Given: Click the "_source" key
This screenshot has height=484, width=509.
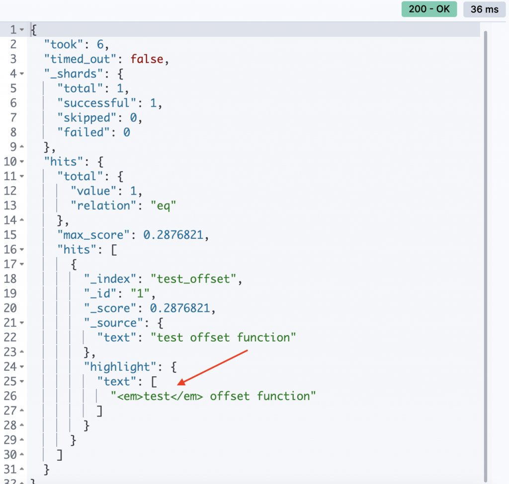Looking at the screenshot, I should click(x=114, y=323).
